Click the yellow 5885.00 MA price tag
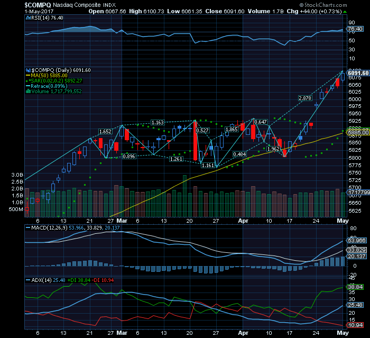 (358, 133)
